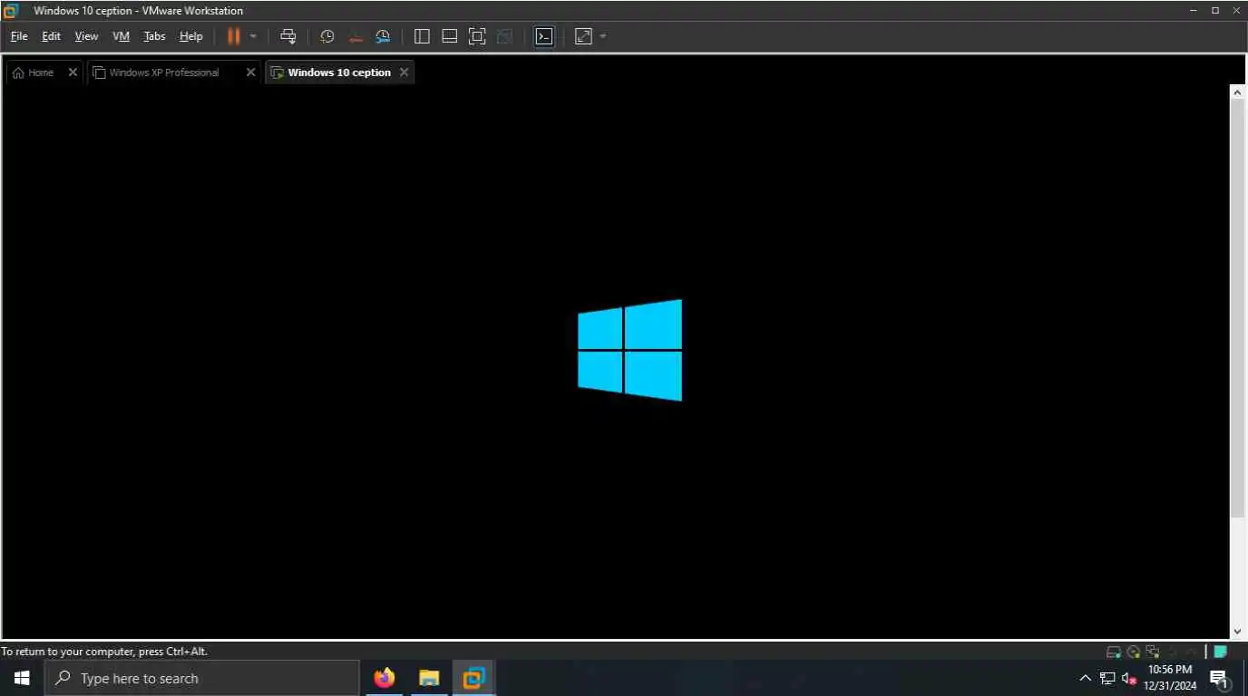Close the Home tab
The width and height of the screenshot is (1248, 696).
coord(73,72)
